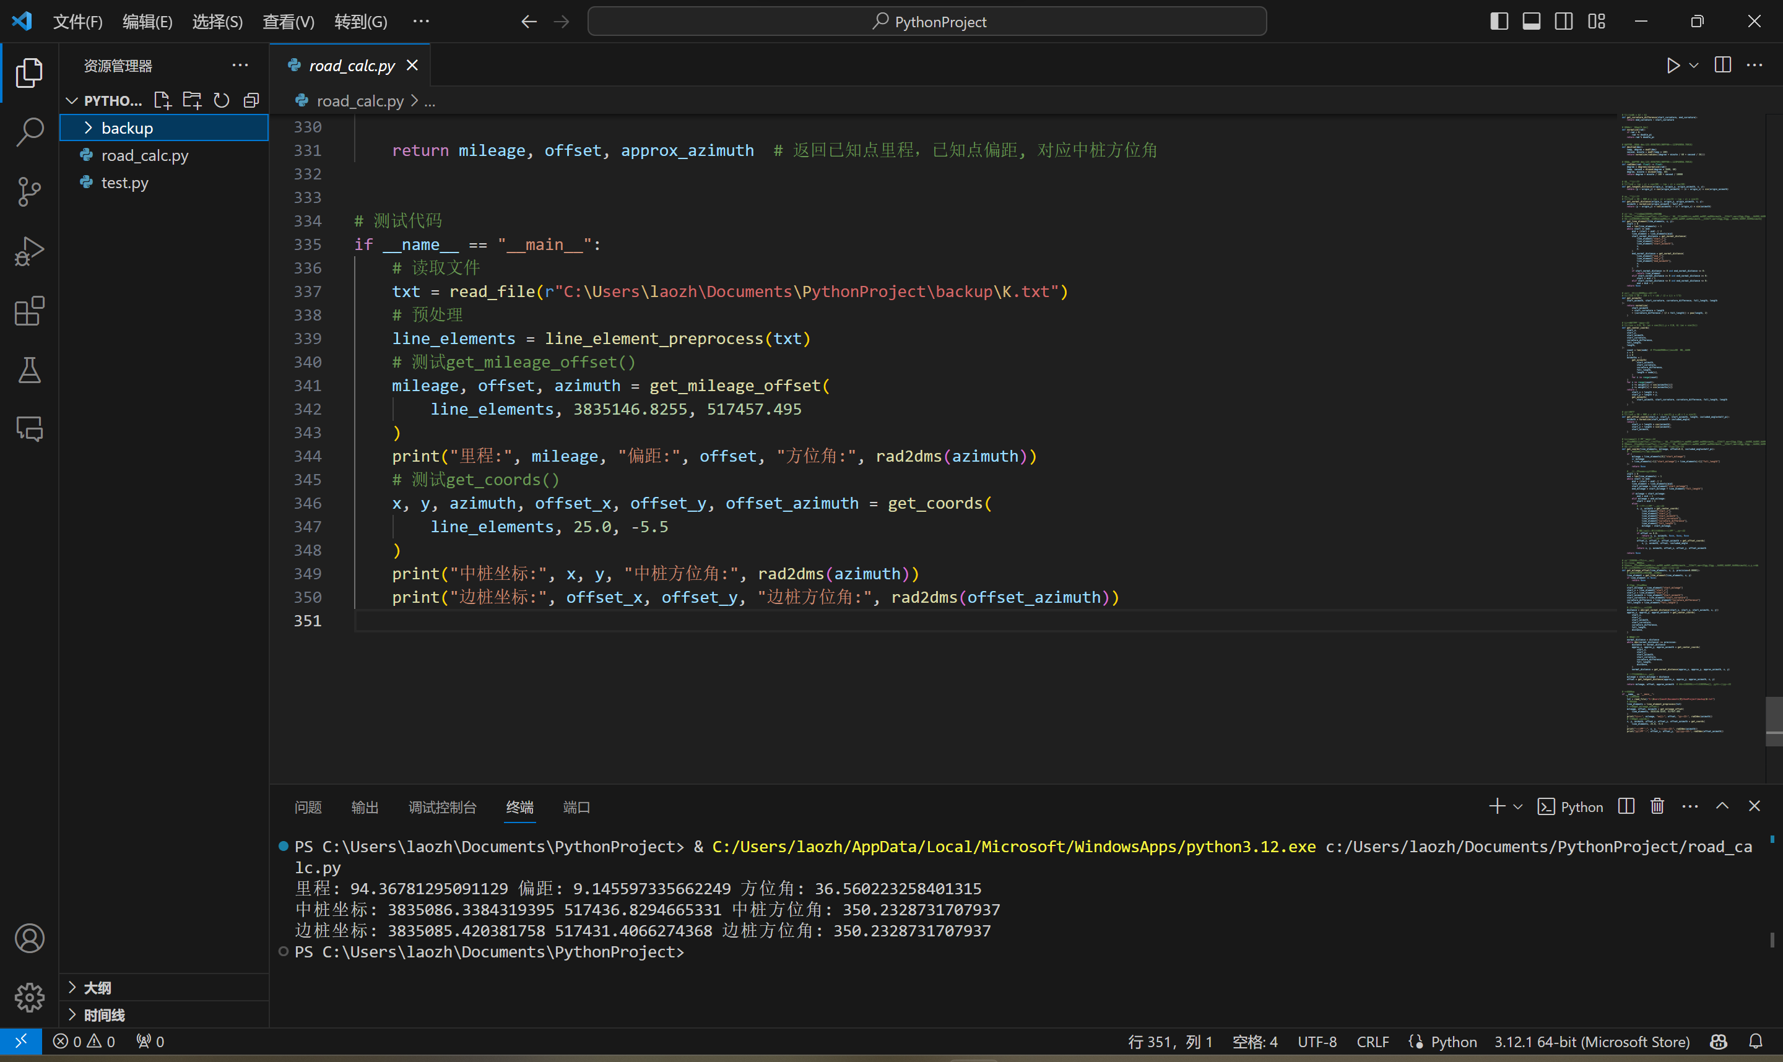1783x1062 pixels.
Task: Toggle the primary side bar layout
Action: click(x=1499, y=22)
